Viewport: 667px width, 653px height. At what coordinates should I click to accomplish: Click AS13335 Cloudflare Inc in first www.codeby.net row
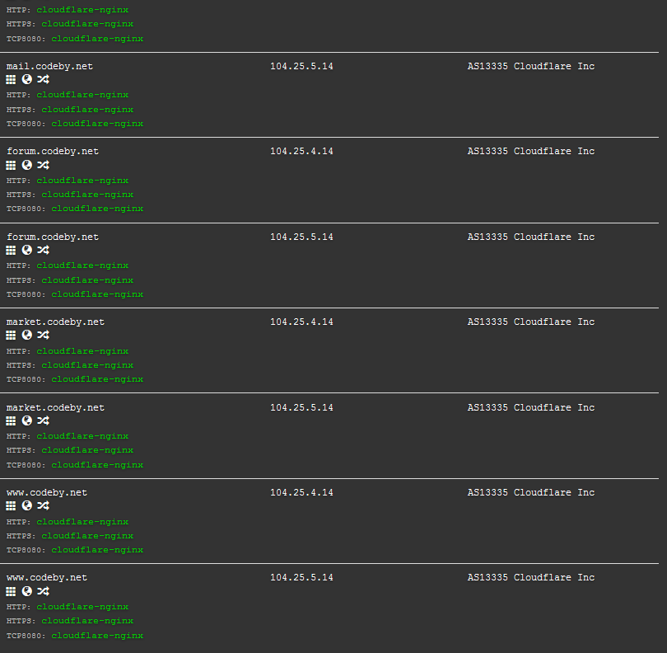pos(531,492)
